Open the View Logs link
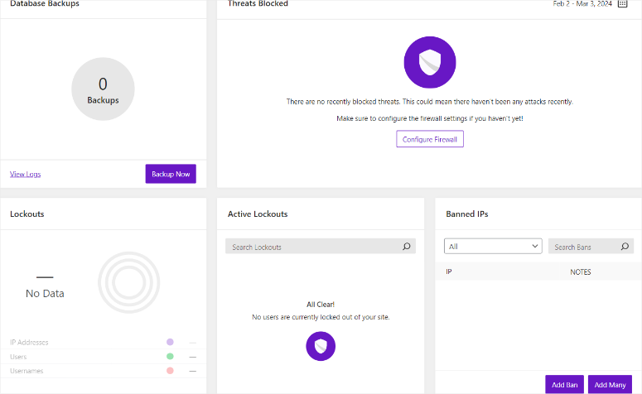Viewport: 642px width, 394px height. coord(26,174)
